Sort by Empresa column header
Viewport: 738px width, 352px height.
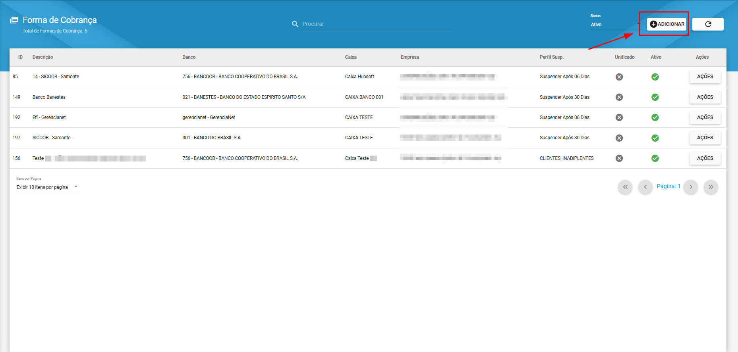click(x=410, y=57)
